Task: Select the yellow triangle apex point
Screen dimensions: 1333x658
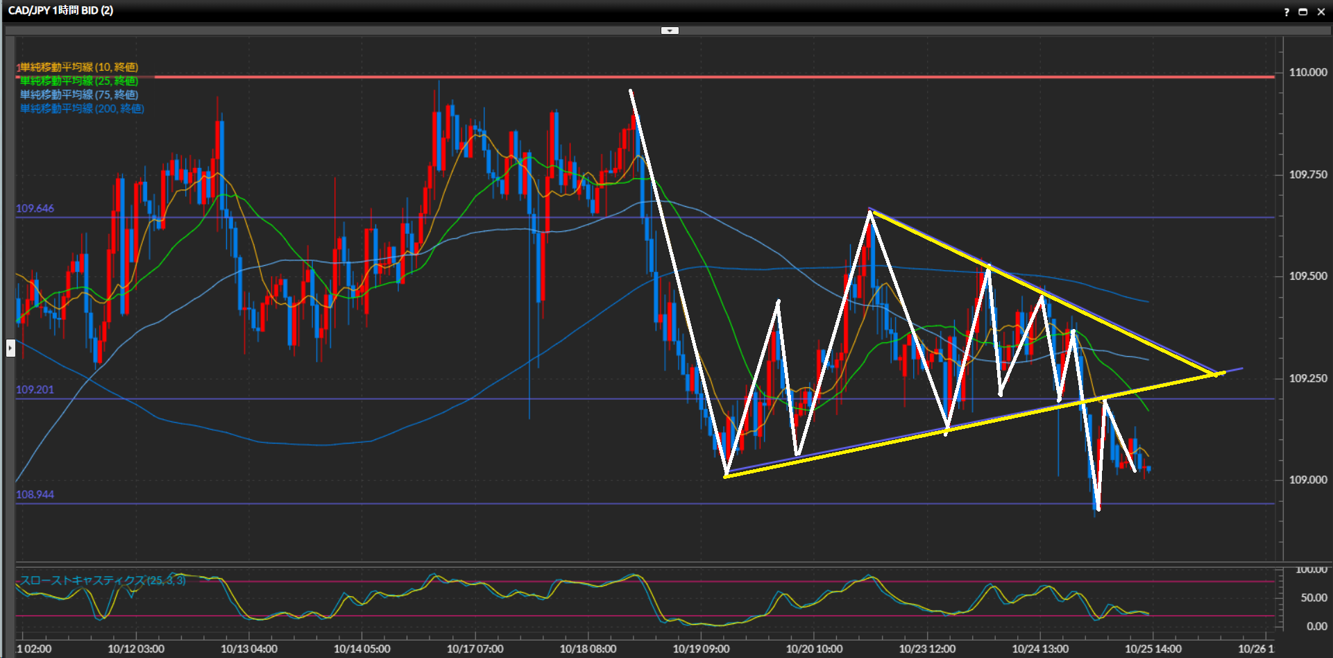Action: click(x=1216, y=374)
